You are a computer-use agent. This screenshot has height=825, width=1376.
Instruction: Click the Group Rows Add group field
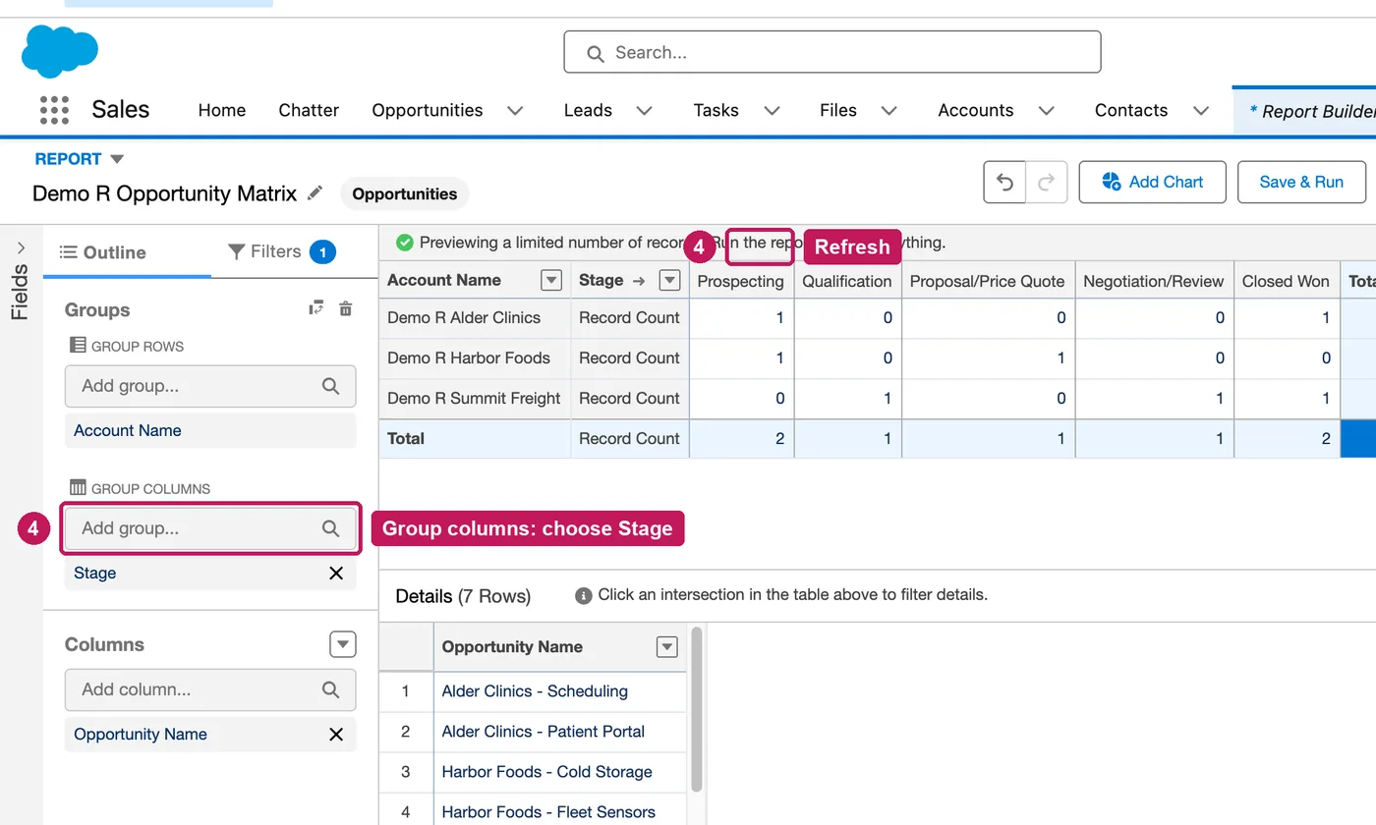tap(210, 386)
